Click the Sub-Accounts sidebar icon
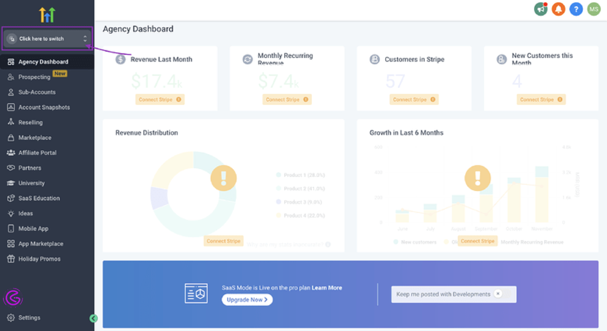This screenshot has width=607, height=331. (11, 92)
